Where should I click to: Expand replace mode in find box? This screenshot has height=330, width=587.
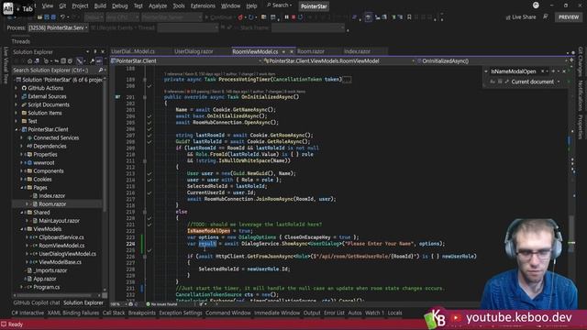coord(486,71)
